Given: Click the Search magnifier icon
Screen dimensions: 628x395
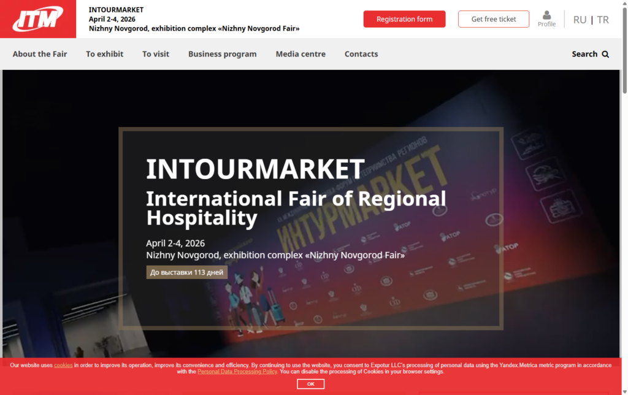Looking at the screenshot, I should 605,54.
